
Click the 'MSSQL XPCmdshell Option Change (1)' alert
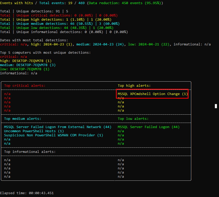[x=153, y=94]
